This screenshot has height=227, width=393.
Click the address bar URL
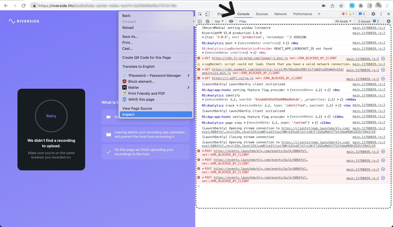coord(108,6)
